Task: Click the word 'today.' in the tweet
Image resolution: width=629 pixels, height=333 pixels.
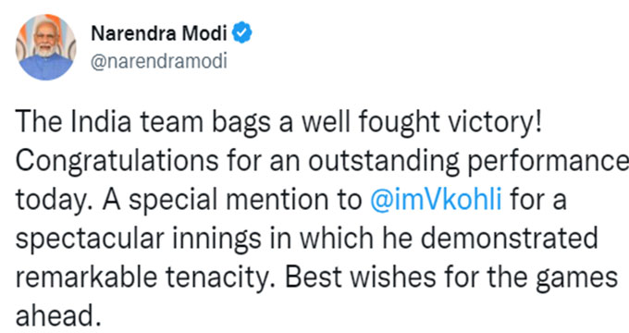Action: point(55,200)
